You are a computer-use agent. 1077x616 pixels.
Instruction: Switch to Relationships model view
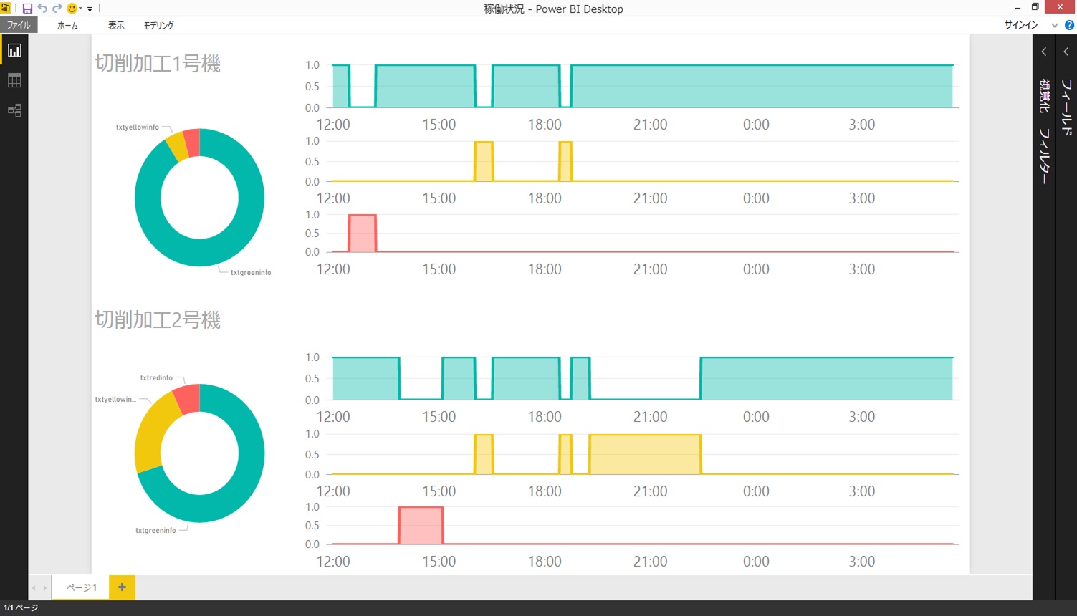pos(14,110)
